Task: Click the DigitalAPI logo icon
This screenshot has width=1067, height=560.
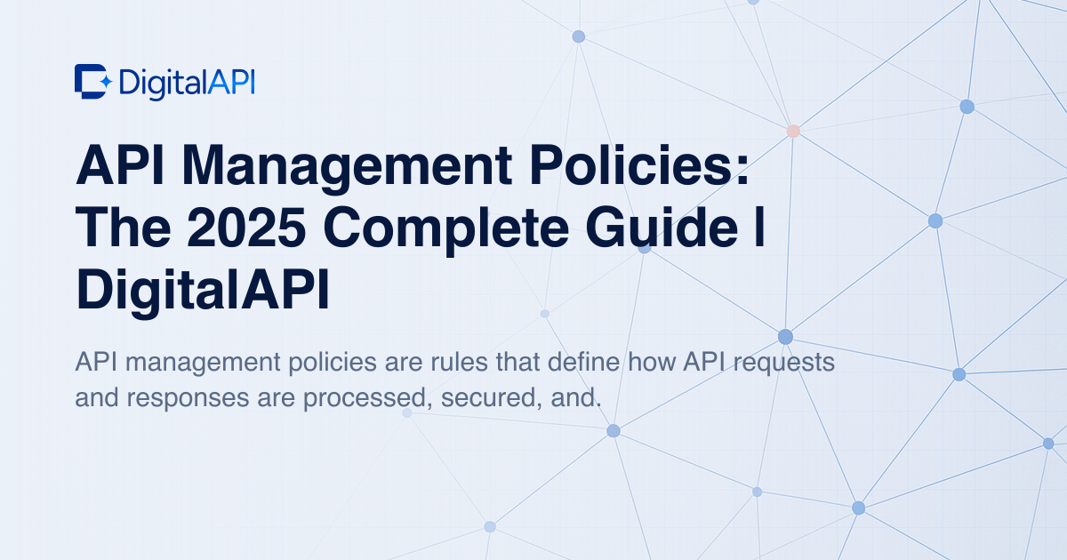Action: point(92,82)
